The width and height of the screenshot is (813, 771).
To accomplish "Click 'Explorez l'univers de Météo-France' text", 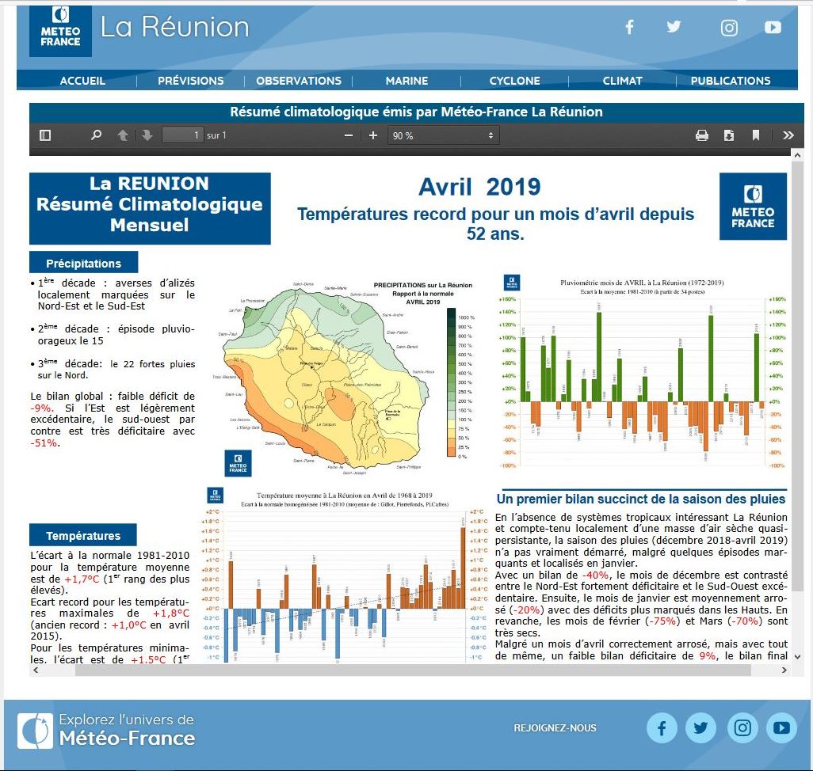I will click(x=127, y=730).
